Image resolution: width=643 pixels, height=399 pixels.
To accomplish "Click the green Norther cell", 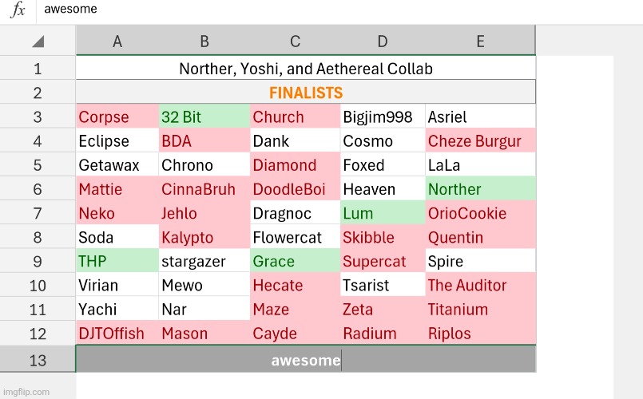I will tap(480, 189).
